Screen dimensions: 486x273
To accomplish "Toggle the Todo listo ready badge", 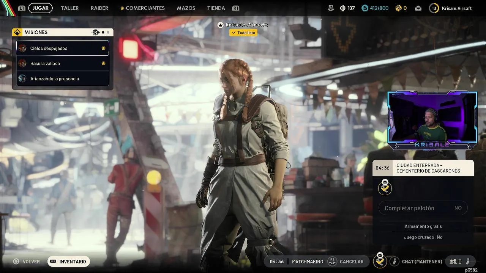I will (243, 33).
